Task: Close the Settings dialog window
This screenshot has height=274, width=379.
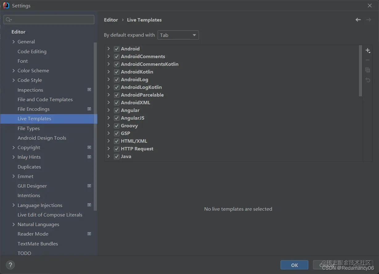Action: click(x=370, y=6)
